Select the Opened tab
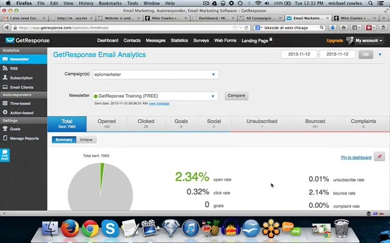This screenshot has height=243, width=390. click(107, 124)
